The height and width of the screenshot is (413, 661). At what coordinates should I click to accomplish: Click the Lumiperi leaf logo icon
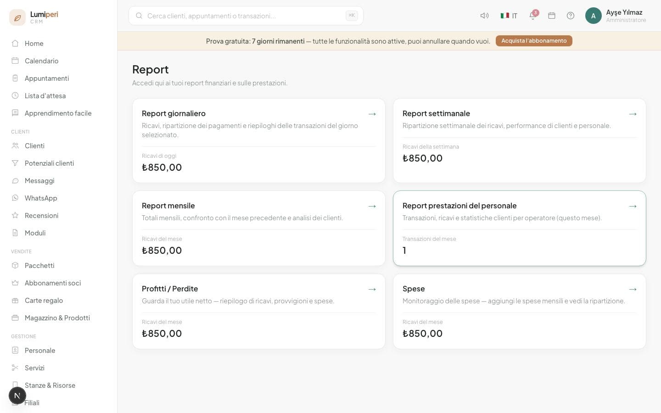17,17
